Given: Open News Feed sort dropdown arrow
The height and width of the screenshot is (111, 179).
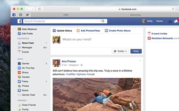Looking at the screenshot, I should [46, 43].
